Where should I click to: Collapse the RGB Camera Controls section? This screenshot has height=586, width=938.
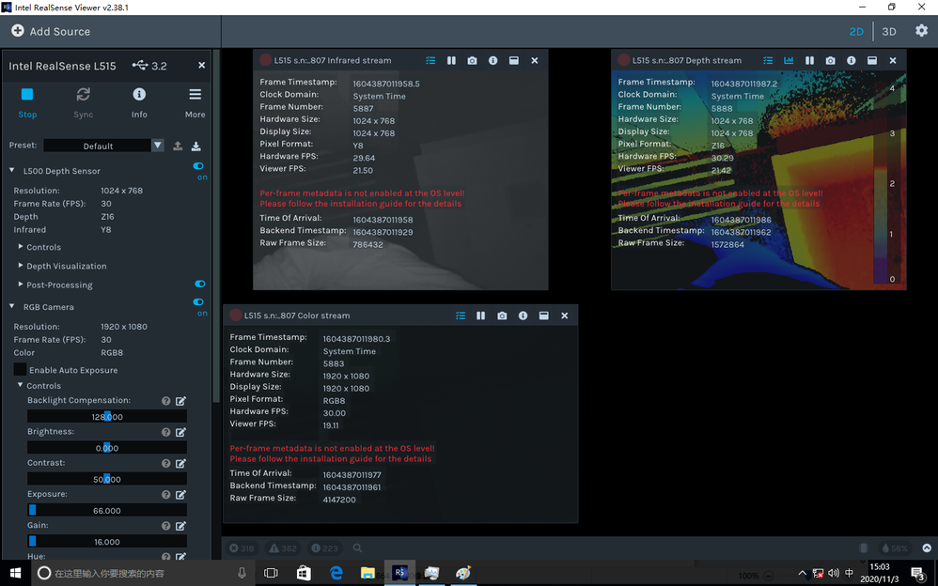21,385
